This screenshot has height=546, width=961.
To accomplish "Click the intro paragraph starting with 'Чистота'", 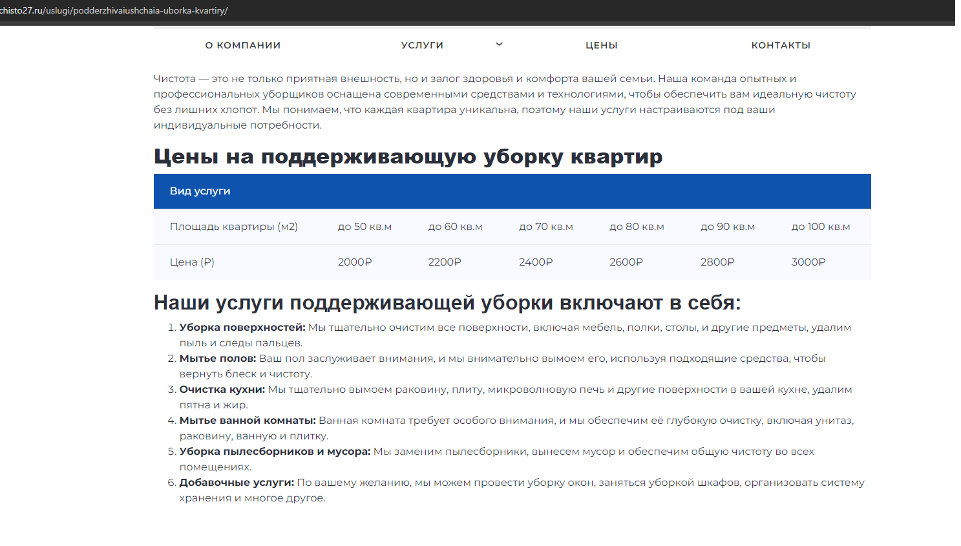I will click(505, 102).
